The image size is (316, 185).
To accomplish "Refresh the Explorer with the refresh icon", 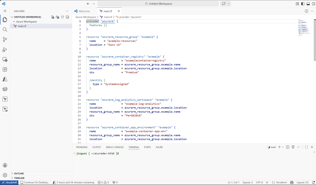I will [x=63, y=17].
